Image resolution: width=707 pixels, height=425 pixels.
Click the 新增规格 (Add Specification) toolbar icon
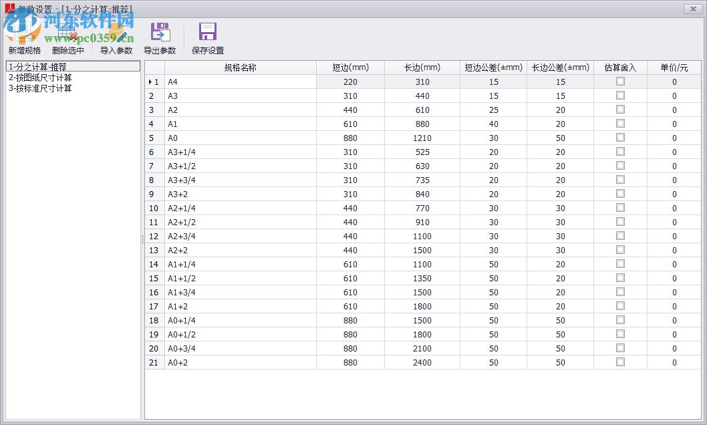tap(24, 30)
